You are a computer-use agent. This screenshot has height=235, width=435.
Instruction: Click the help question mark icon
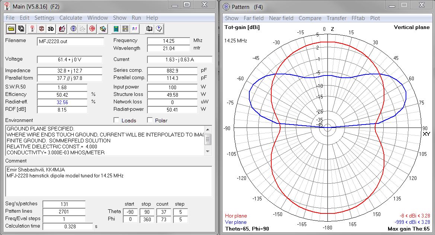[160, 29]
